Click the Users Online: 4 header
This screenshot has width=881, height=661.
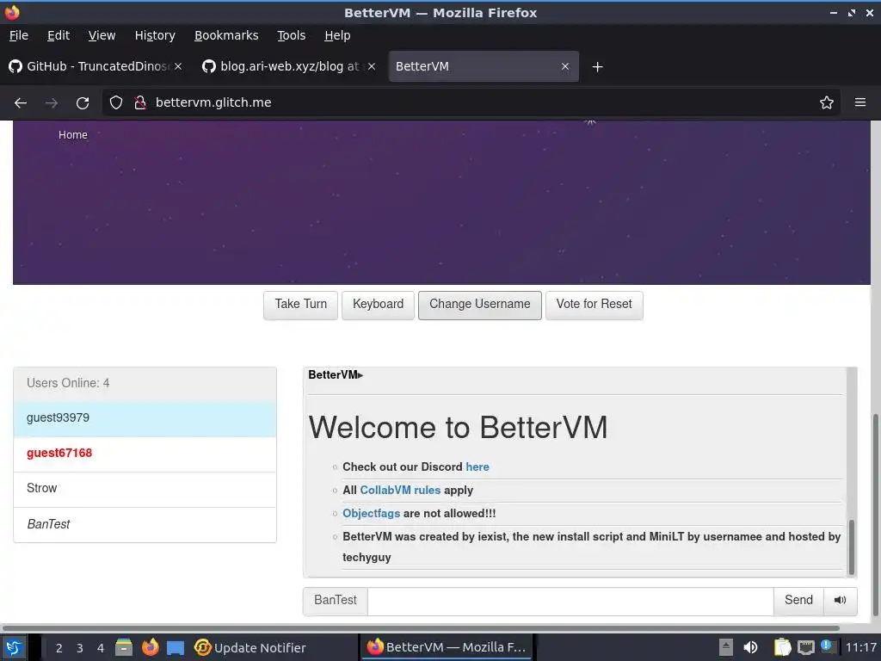(145, 384)
